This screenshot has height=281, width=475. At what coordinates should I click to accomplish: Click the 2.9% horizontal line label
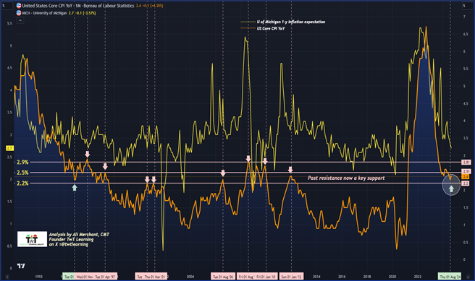click(x=22, y=163)
